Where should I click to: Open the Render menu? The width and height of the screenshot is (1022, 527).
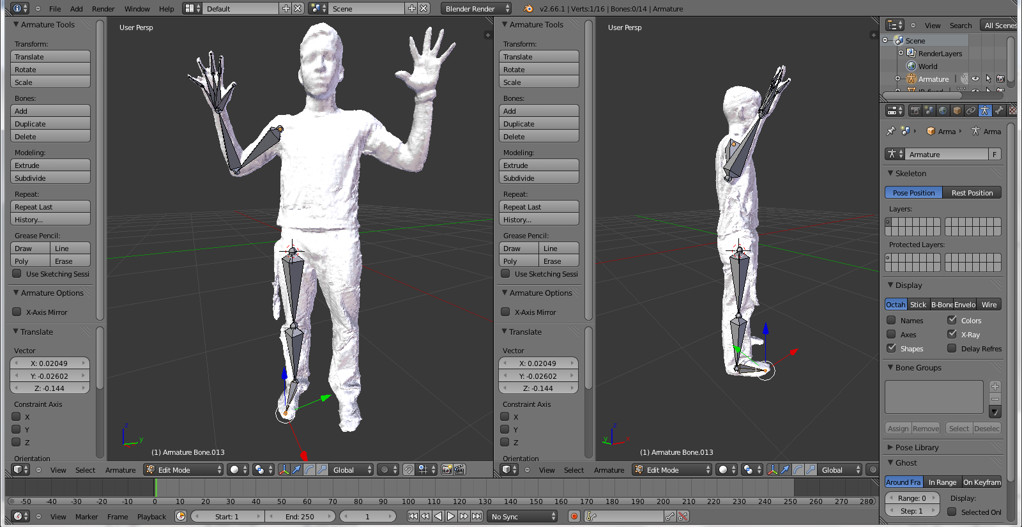pos(103,8)
